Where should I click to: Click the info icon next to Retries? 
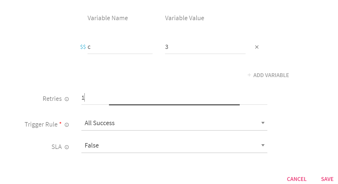click(x=66, y=99)
